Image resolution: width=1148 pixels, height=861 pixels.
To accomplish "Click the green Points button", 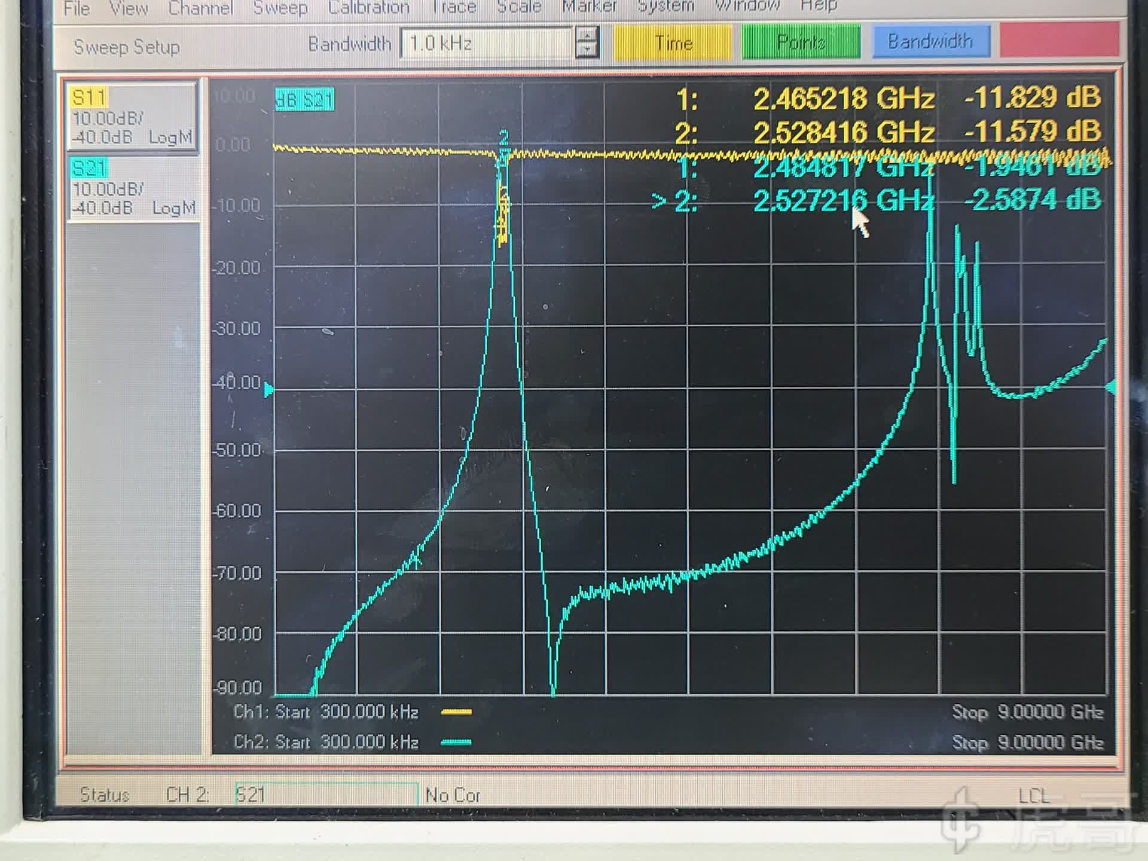I will pyautogui.click(x=801, y=42).
